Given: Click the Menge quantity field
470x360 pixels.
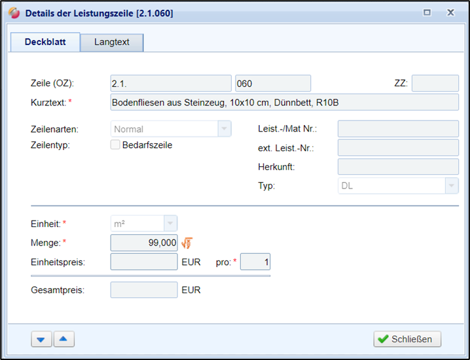Looking at the screenshot, I should click(x=144, y=243).
